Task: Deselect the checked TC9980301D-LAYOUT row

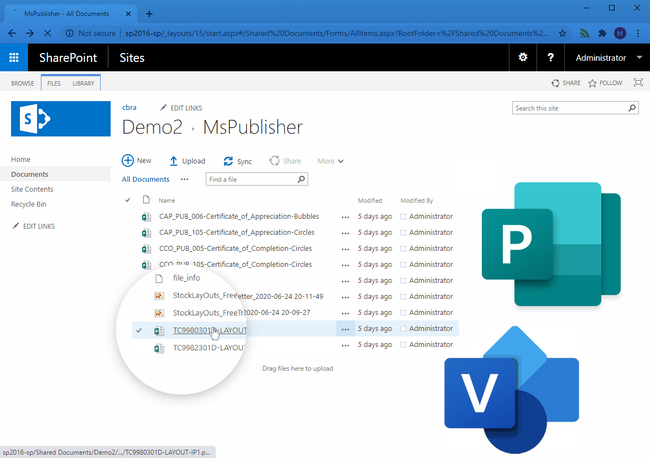Action: (139, 330)
